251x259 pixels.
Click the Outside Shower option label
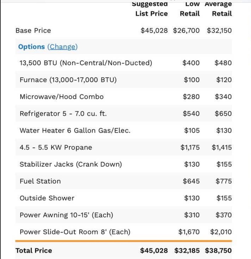click(47, 198)
